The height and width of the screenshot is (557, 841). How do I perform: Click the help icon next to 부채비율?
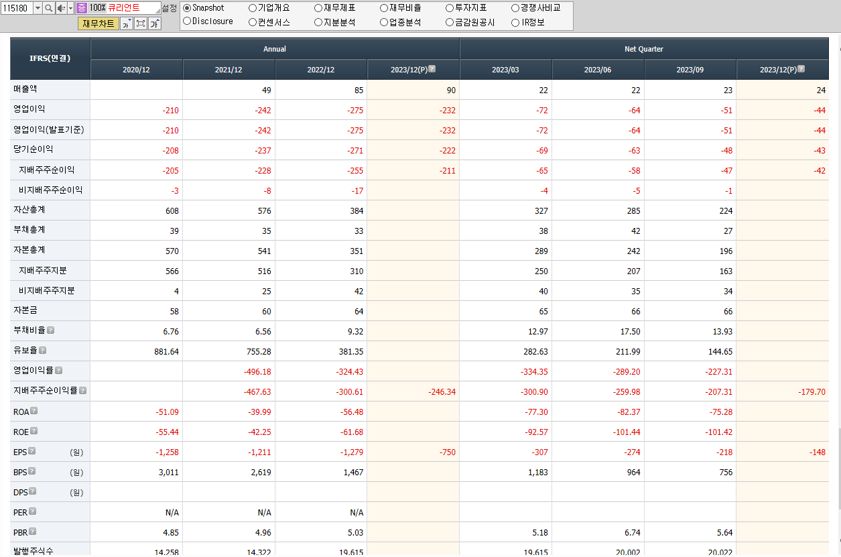click(50, 330)
